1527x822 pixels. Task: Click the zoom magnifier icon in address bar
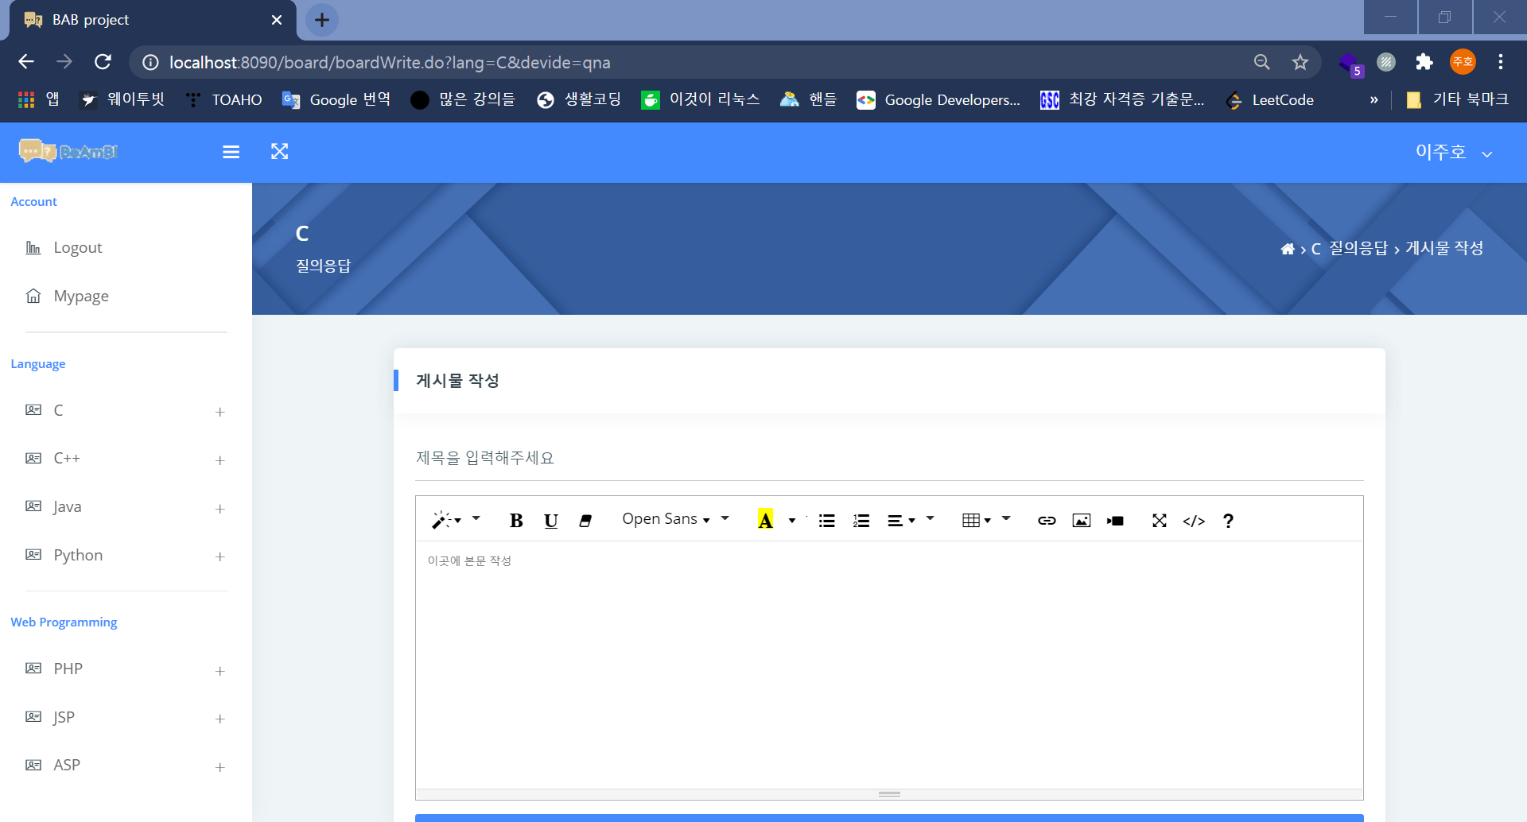(x=1261, y=62)
